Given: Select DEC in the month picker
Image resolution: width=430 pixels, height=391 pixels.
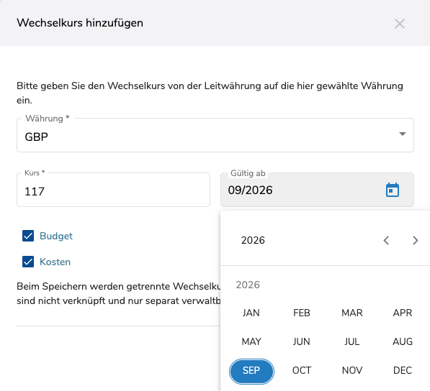Looking at the screenshot, I should (403, 370).
